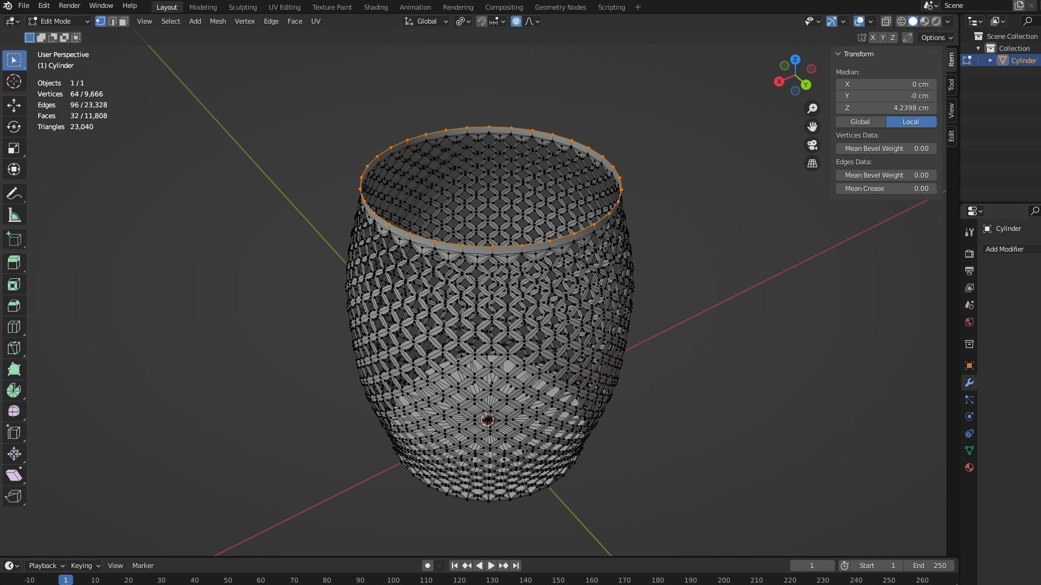This screenshot has width=1041, height=585.
Task: Open the pivot point dropdown
Action: (x=464, y=21)
